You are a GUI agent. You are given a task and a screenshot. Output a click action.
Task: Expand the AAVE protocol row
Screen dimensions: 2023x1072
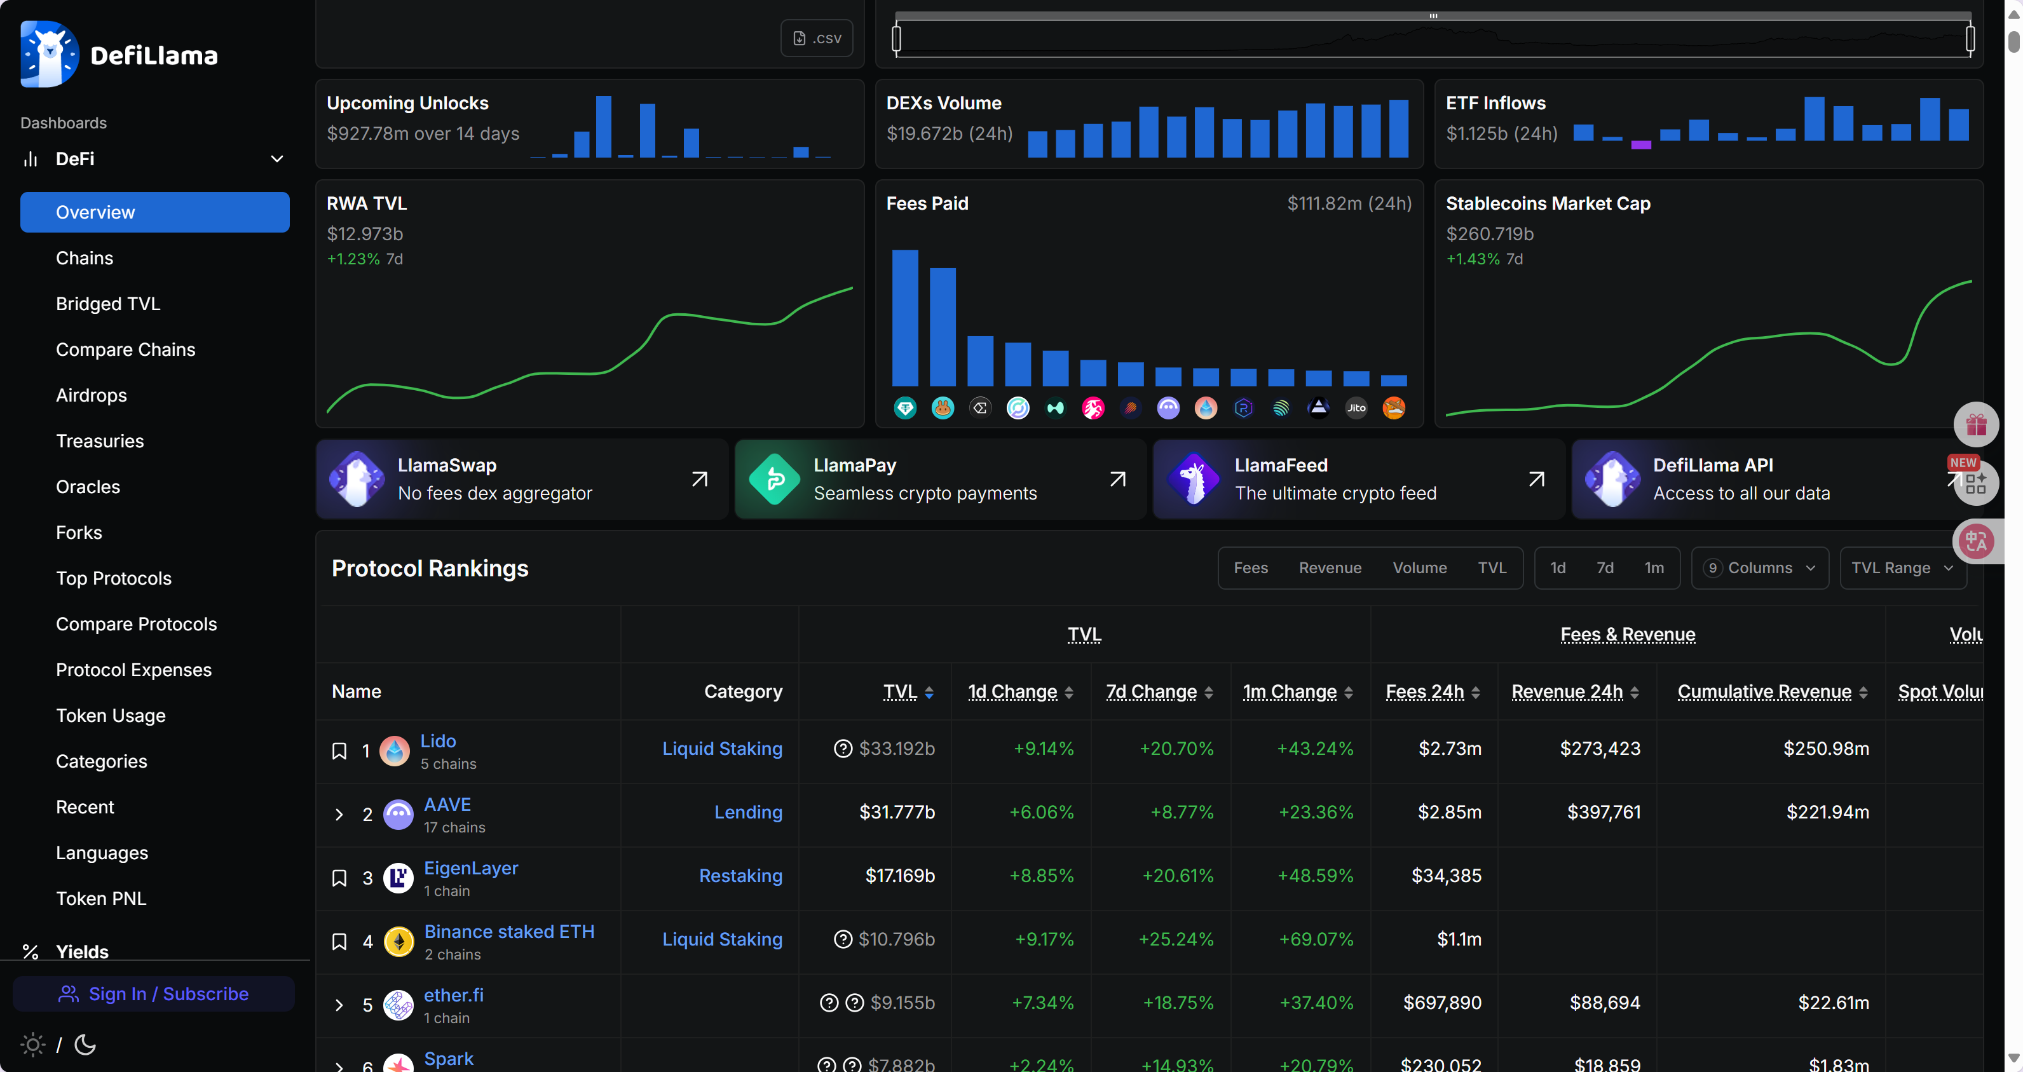pos(339,815)
